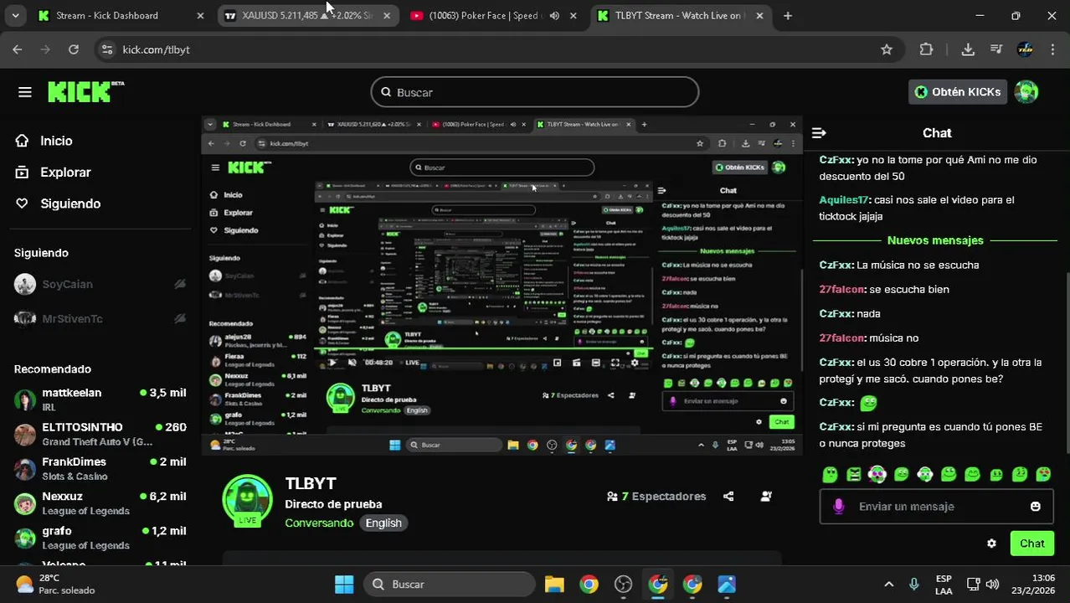This screenshot has height=603, width=1070.
Task: Close the Kick Dashboard tab
Action: tap(200, 16)
